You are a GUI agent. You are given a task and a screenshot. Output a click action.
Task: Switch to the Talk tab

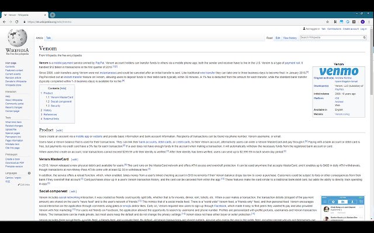point(49,38)
